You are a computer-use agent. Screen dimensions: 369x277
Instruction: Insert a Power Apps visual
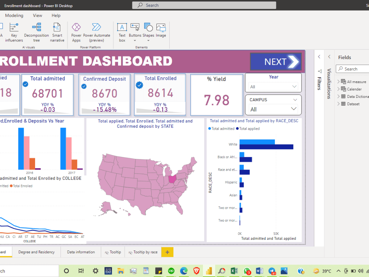pos(76,33)
